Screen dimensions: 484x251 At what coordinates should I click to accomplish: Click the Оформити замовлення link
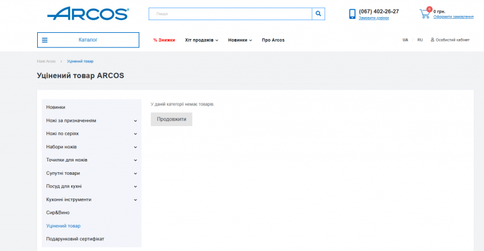(x=454, y=17)
